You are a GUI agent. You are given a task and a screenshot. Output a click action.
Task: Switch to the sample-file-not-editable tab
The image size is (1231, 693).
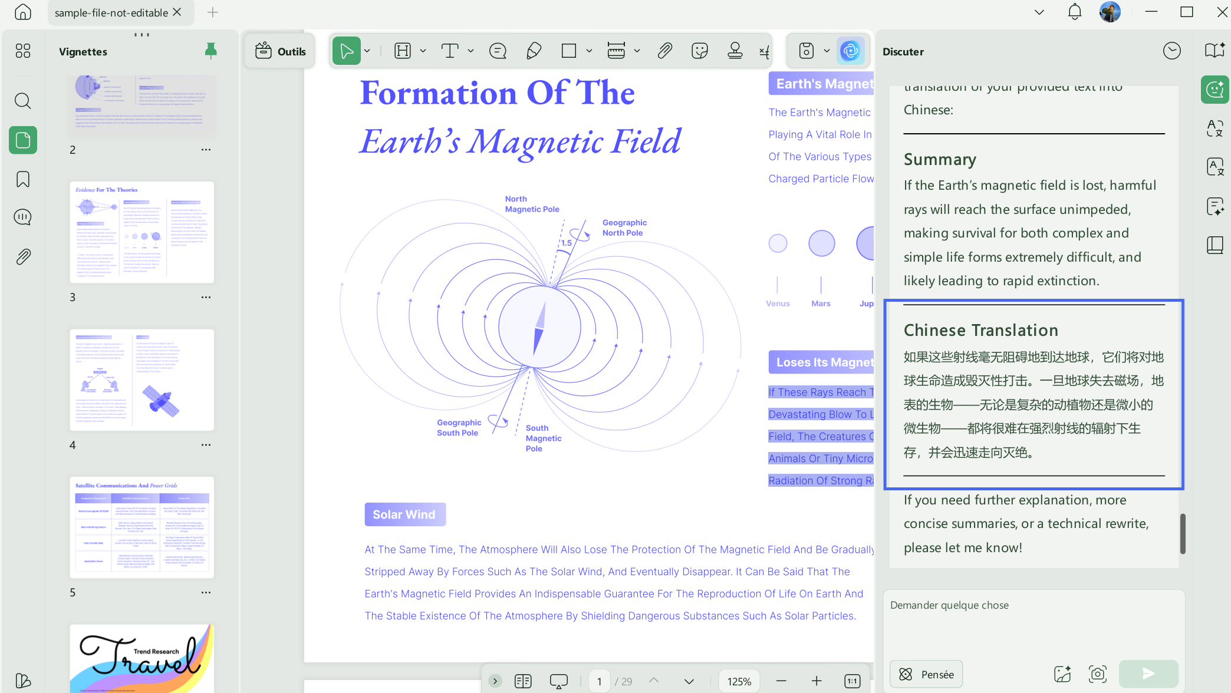[111, 12]
